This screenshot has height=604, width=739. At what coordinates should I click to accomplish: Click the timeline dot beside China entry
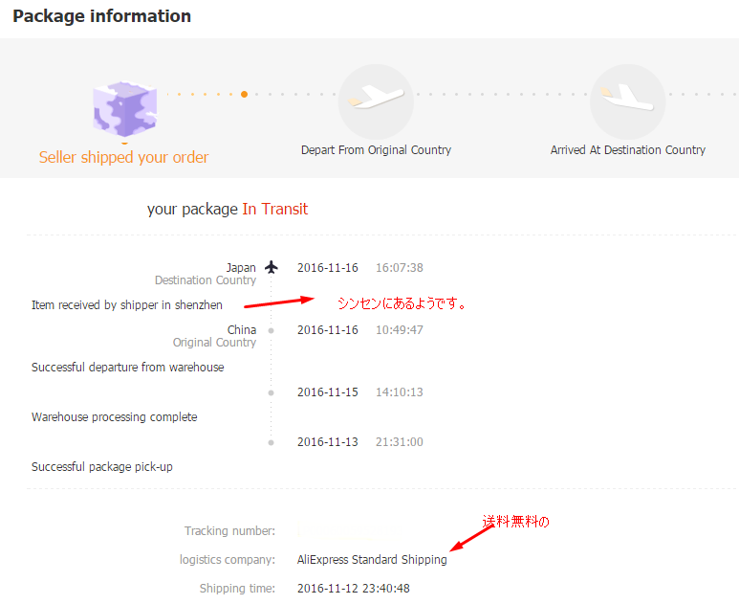click(x=272, y=330)
